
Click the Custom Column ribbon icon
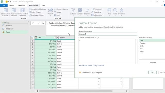click(14, 12)
